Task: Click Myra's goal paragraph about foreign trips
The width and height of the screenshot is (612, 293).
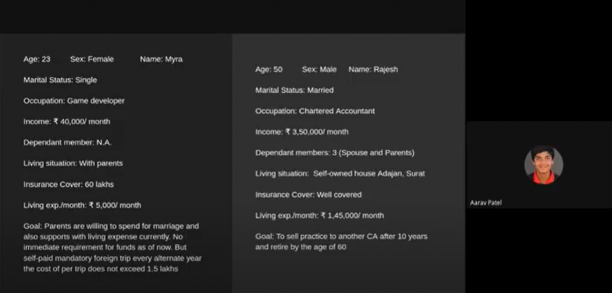Action: pyautogui.click(x=112, y=248)
